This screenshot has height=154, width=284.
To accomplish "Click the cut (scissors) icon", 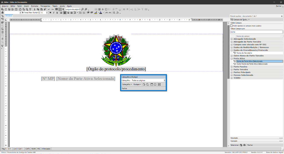I will pos(34,9).
